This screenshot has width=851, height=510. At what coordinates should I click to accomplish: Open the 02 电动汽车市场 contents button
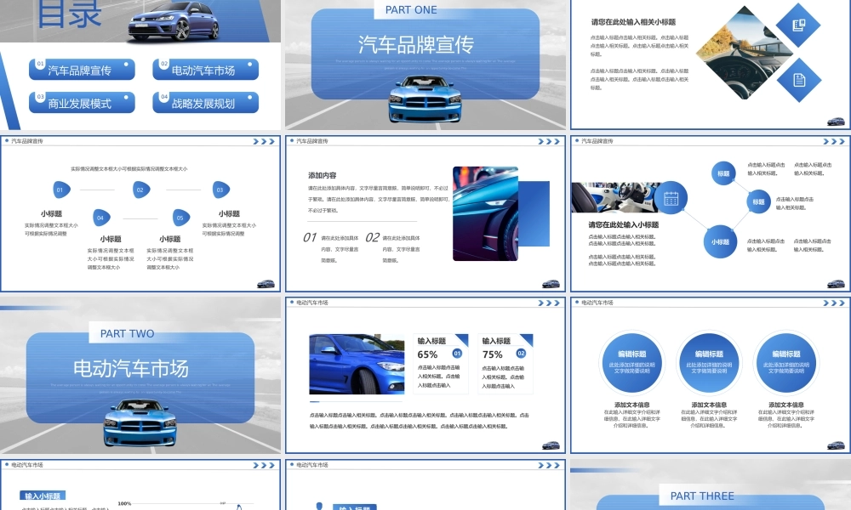click(206, 70)
